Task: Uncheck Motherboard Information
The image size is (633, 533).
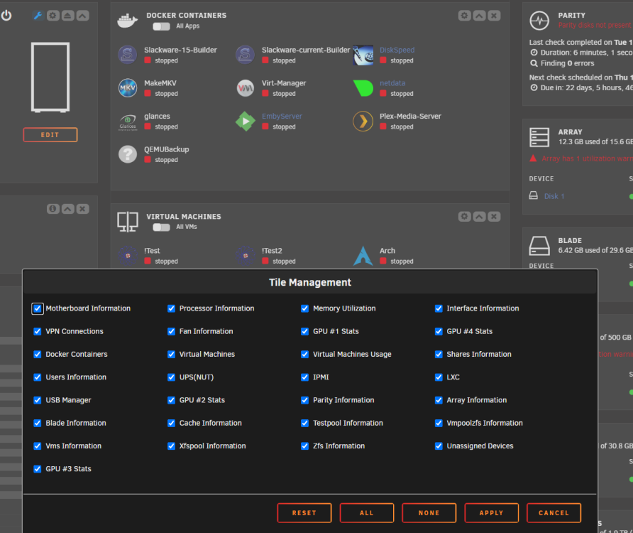Action: 38,308
